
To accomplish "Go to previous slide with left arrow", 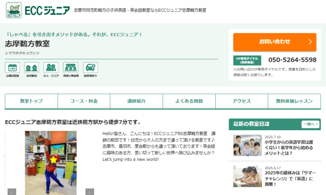I will tap(12, 192).
